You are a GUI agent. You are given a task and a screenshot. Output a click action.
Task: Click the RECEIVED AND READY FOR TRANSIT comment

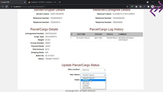click(126, 39)
